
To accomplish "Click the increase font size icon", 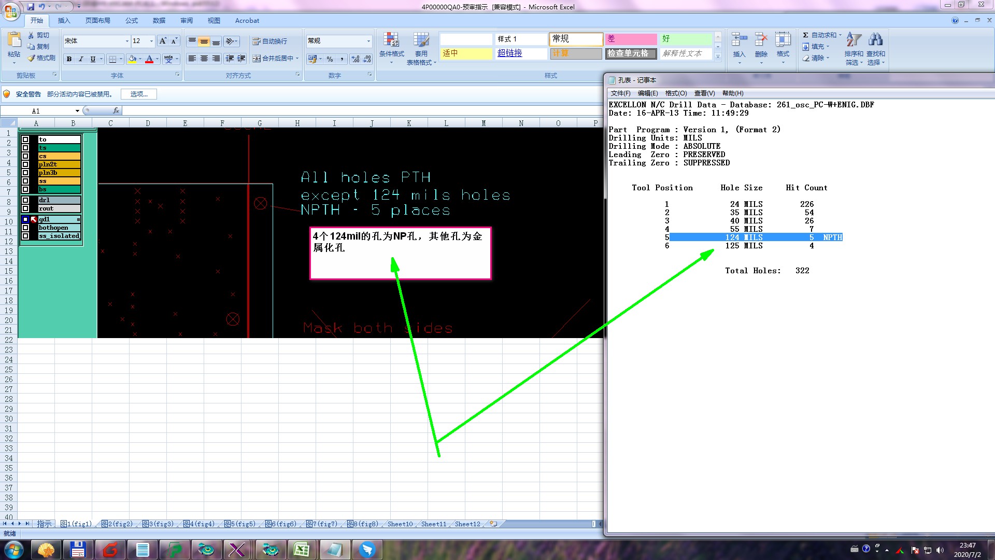I will pyautogui.click(x=163, y=41).
